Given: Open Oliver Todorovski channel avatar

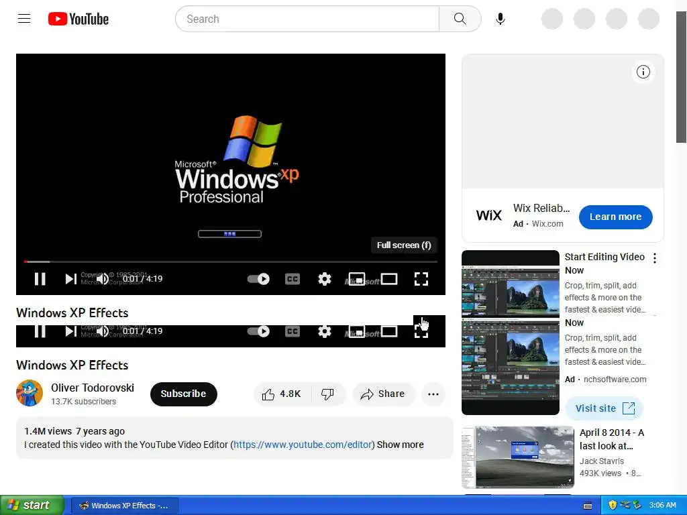Looking at the screenshot, I should coord(30,393).
